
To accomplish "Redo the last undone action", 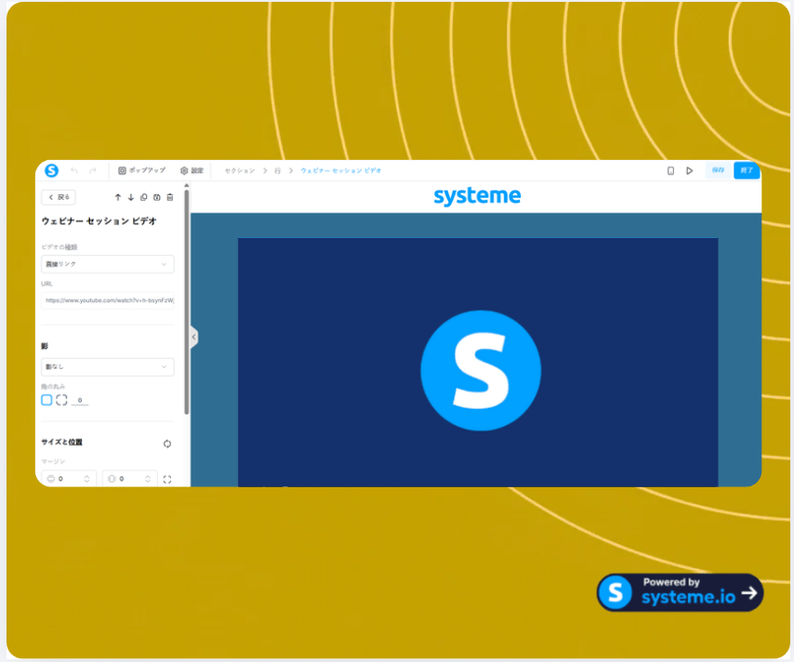I will (x=93, y=171).
